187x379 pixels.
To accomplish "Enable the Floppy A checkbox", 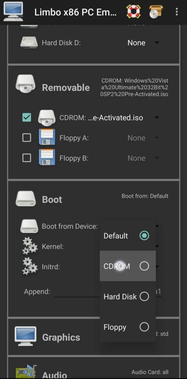I will click(x=26, y=138).
